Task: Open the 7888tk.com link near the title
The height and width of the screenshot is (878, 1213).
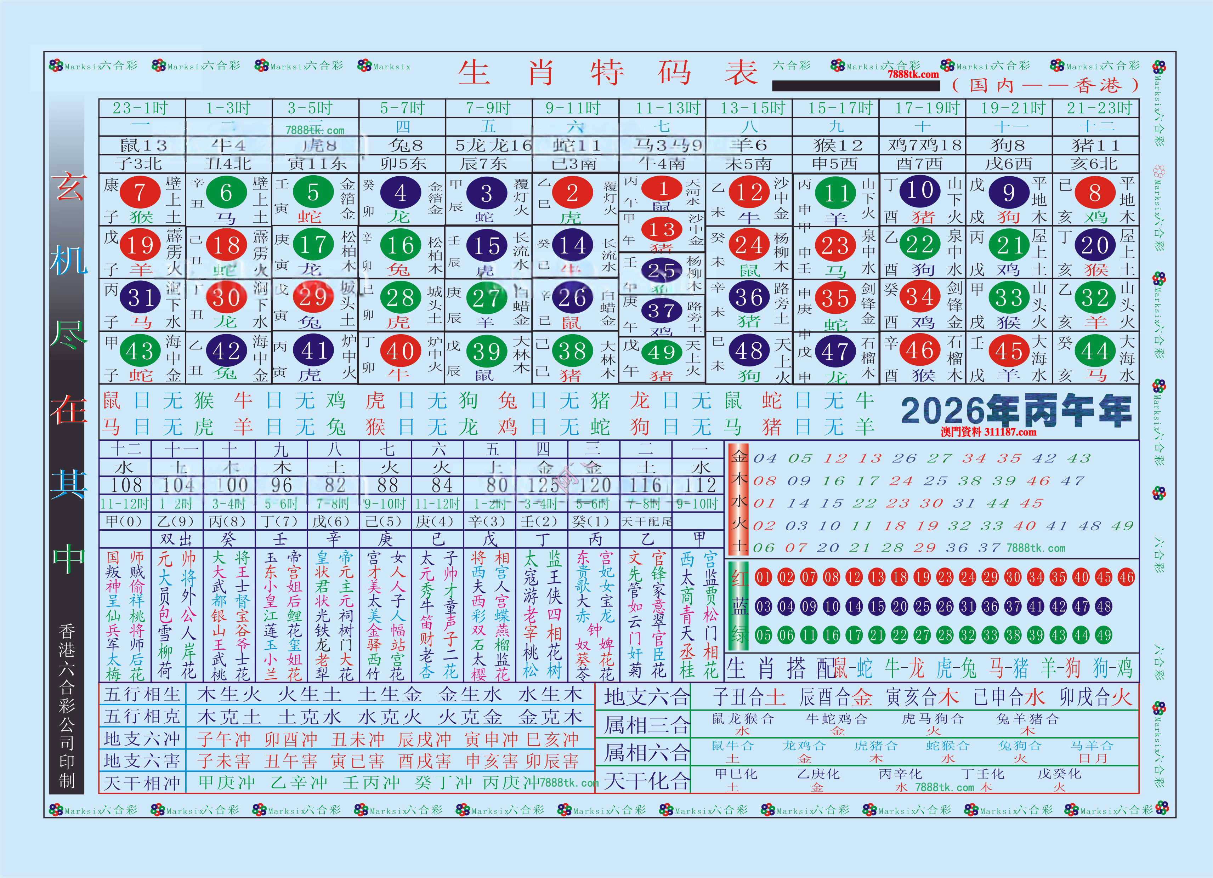Action: (913, 75)
